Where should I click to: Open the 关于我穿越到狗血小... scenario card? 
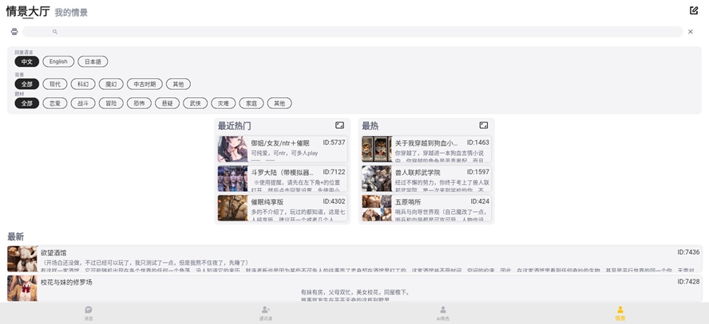pyautogui.click(x=426, y=149)
